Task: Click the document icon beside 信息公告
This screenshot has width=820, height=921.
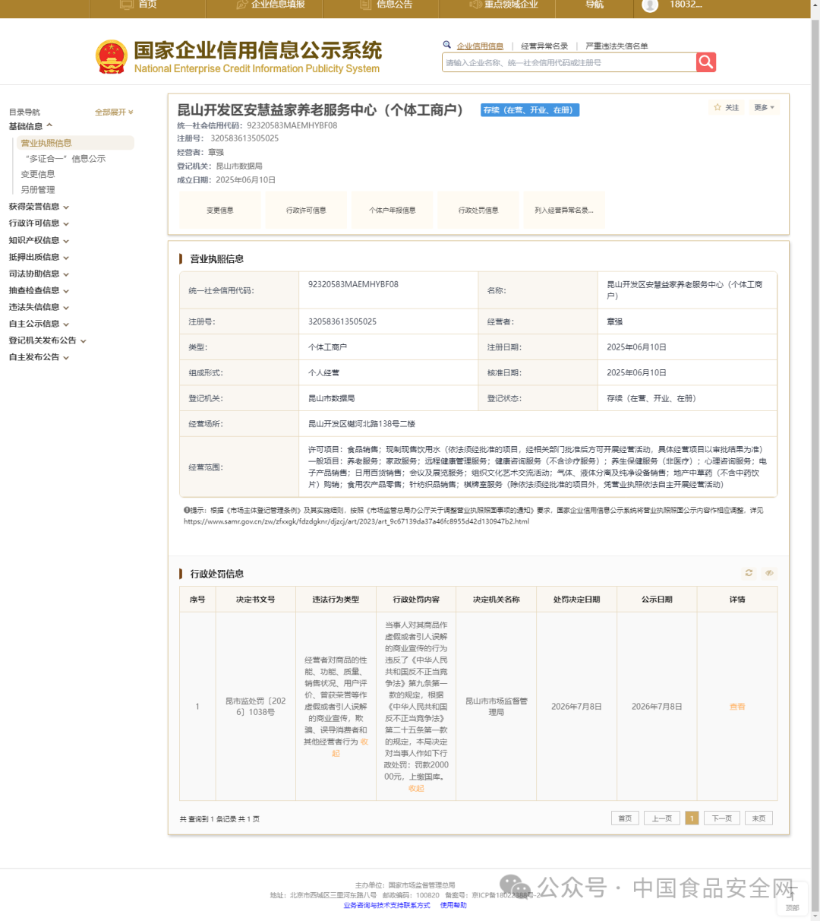Action: 365,5
